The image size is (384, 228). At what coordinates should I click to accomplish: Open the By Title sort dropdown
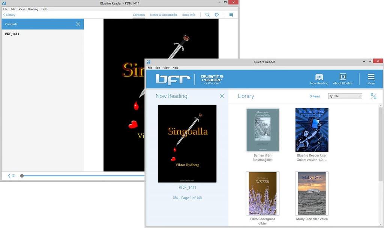[x=345, y=96]
